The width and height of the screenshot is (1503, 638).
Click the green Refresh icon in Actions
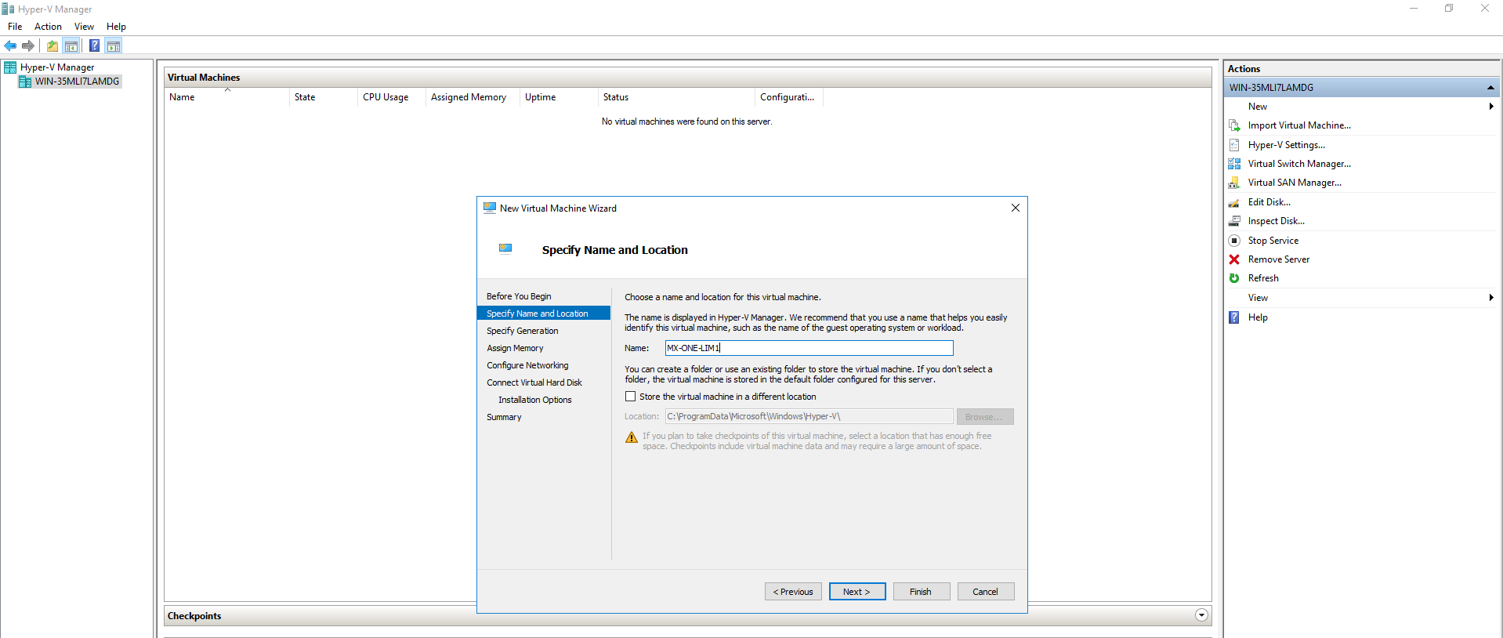pyautogui.click(x=1234, y=278)
